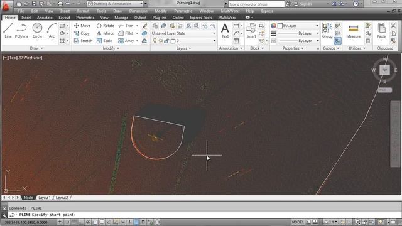Click the Top face of the ViewCube
The height and width of the screenshot is (226, 402).
coord(384,70)
